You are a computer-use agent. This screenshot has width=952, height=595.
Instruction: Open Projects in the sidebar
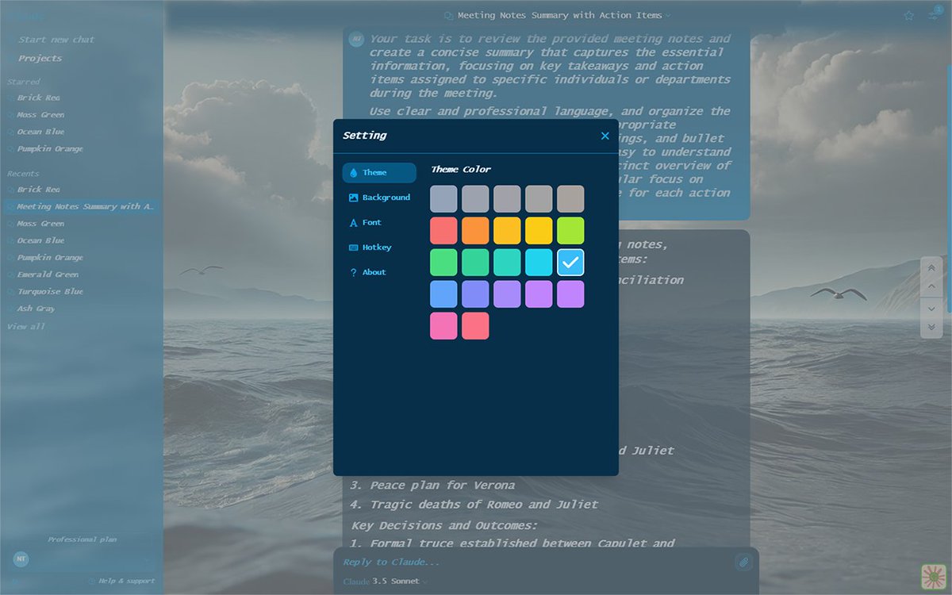(40, 59)
